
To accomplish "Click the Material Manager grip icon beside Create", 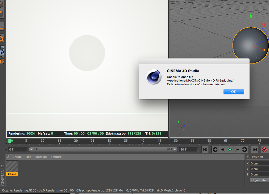I will 9,157.
